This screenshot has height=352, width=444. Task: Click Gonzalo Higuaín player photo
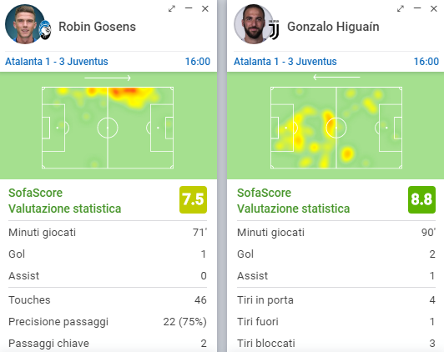tap(254, 24)
